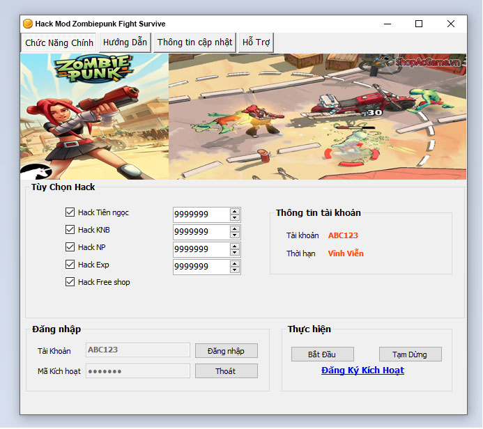Open the Đăng Ký Kích Hoạt link
This screenshot has height=429, width=483.
[362, 370]
